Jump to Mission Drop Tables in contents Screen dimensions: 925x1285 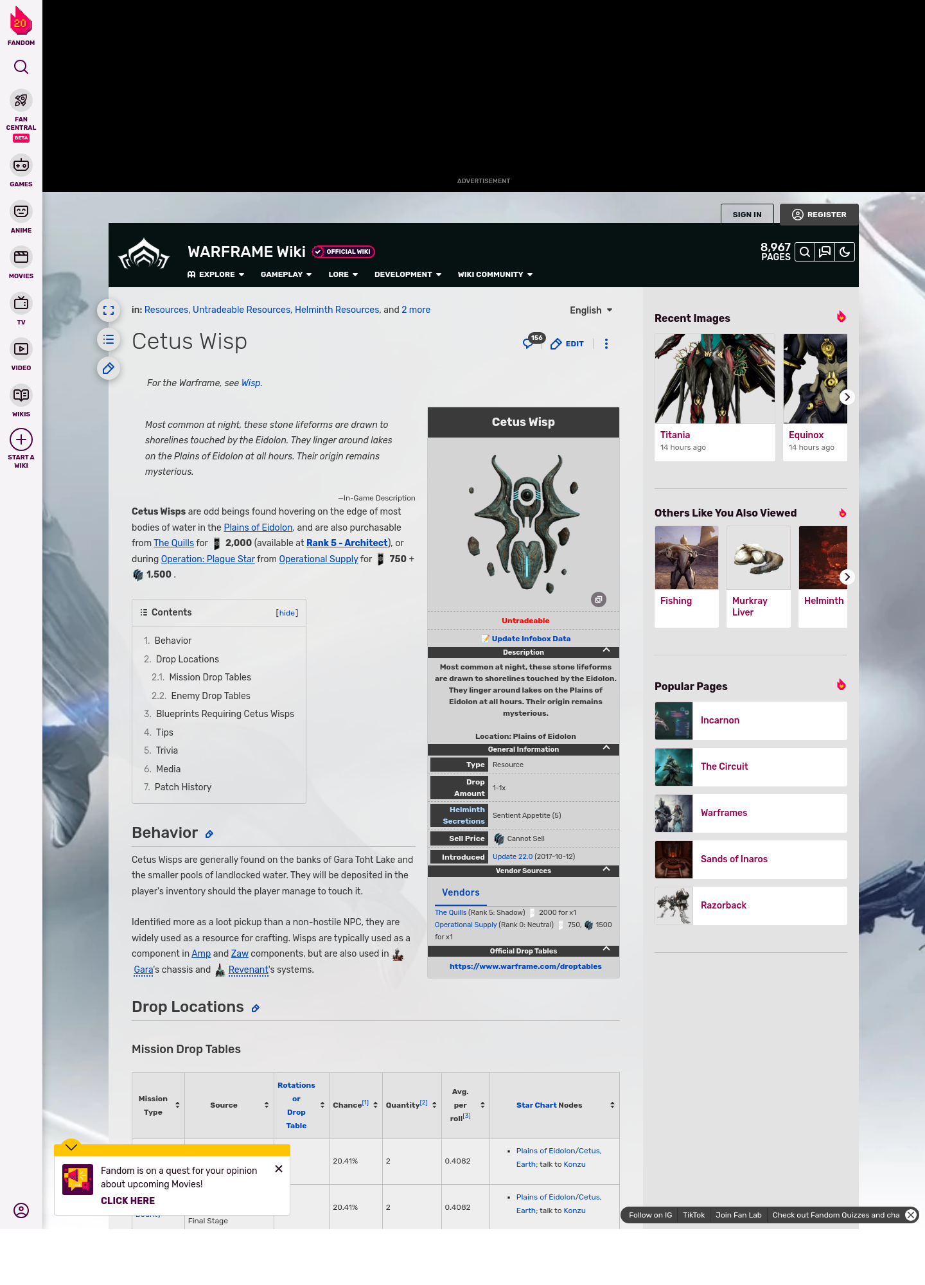(x=210, y=677)
